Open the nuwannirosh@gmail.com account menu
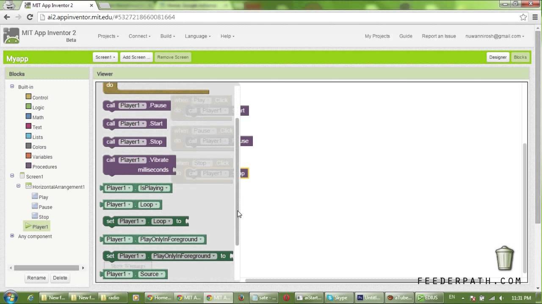Screen dimensions: 542x304 (495, 36)
